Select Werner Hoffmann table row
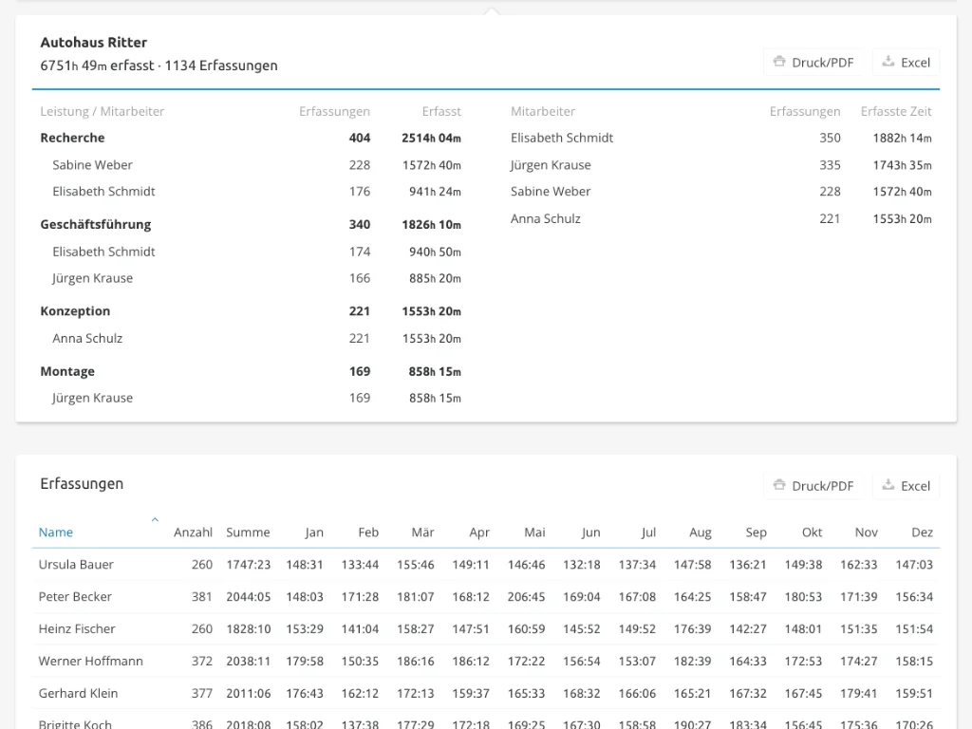Image resolution: width=972 pixels, height=729 pixels. [486, 661]
